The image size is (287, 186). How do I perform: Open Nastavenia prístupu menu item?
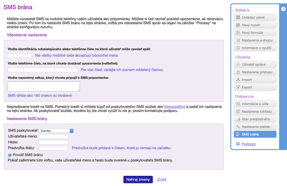(x=255, y=72)
